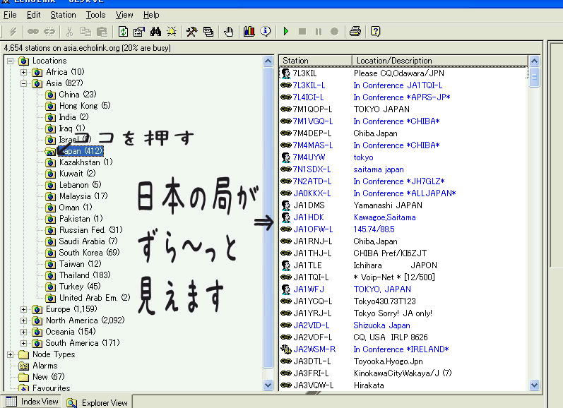
Task: Select station JA1YRJ-L row
Action: (x=403, y=313)
